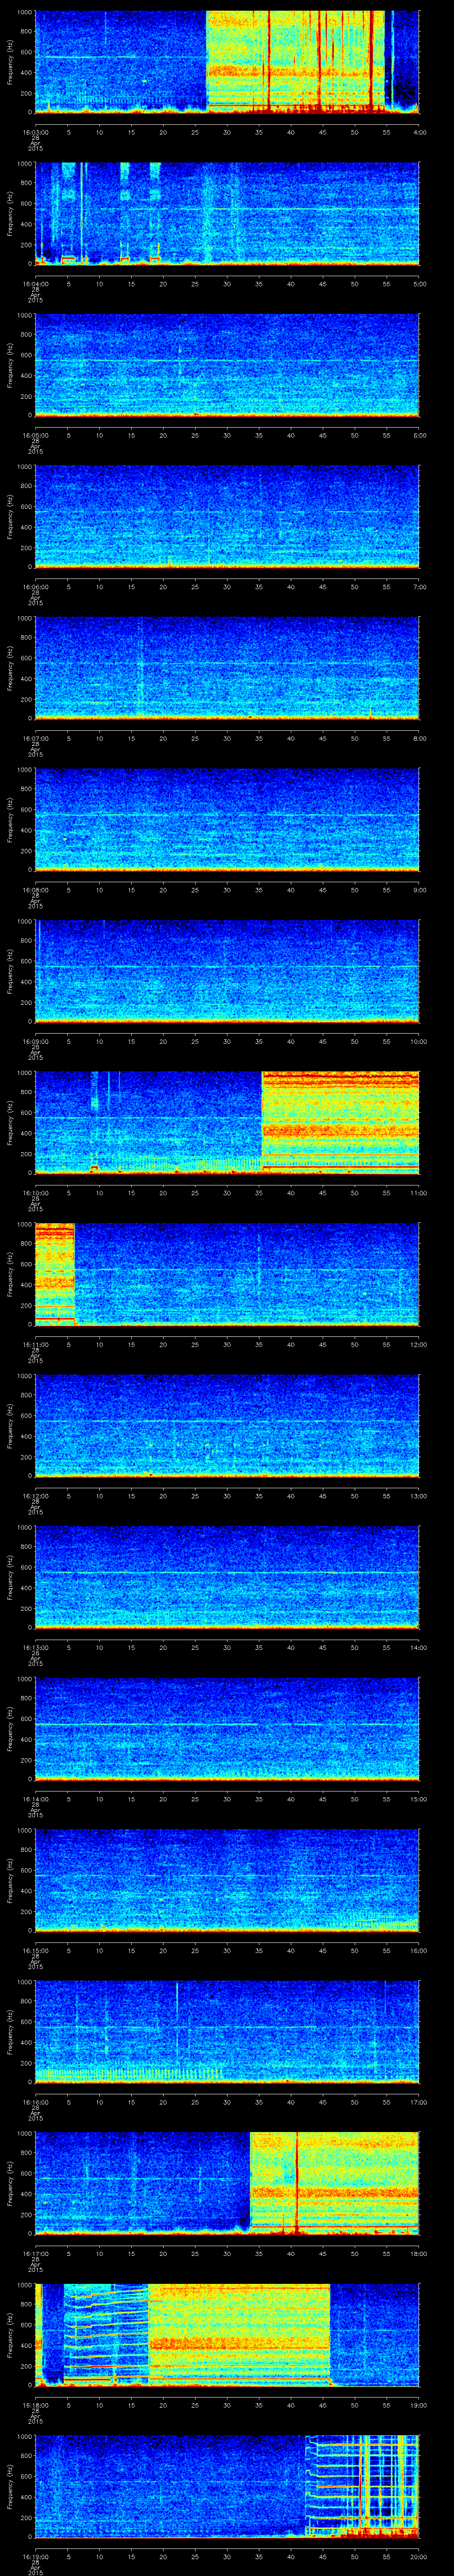The height and width of the screenshot is (2576, 454).
Task: Click the 9:00 end time label
Action: pyautogui.click(x=419, y=890)
